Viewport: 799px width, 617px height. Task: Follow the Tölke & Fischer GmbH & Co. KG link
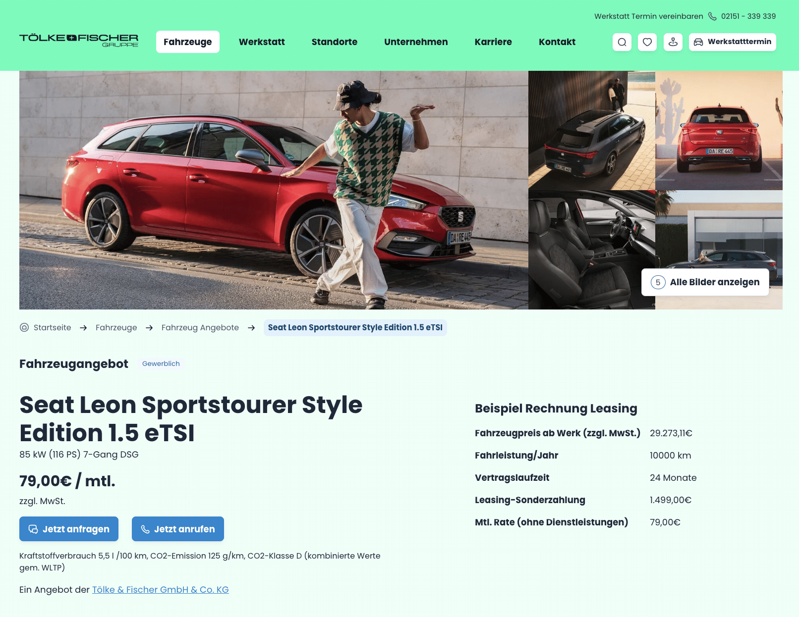pyautogui.click(x=161, y=590)
